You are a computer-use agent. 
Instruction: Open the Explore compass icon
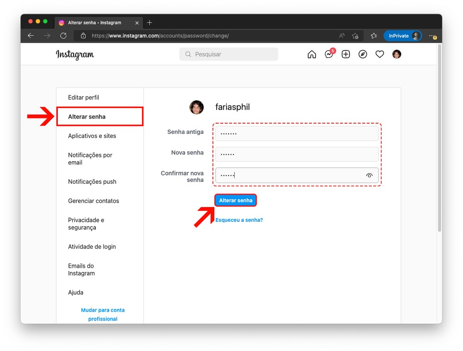point(363,54)
